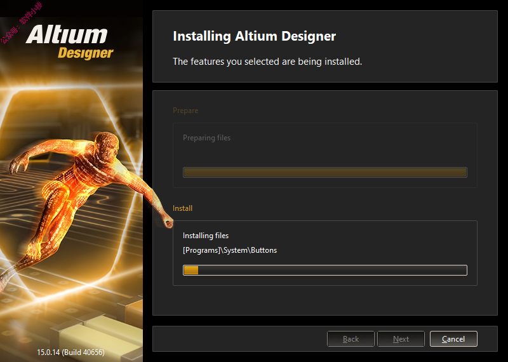The image size is (508, 362).
Task: Click the Altium logo text
Action: 67,35
